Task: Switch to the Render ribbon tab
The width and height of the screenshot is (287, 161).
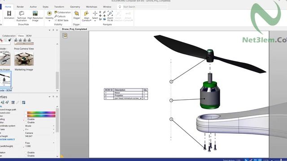Action: pyautogui.click(x=20, y=7)
